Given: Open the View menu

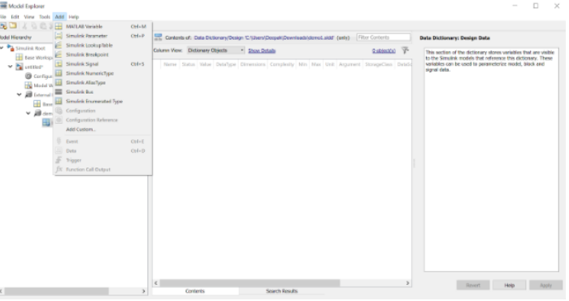Looking at the screenshot, I should [x=29, y=17].
